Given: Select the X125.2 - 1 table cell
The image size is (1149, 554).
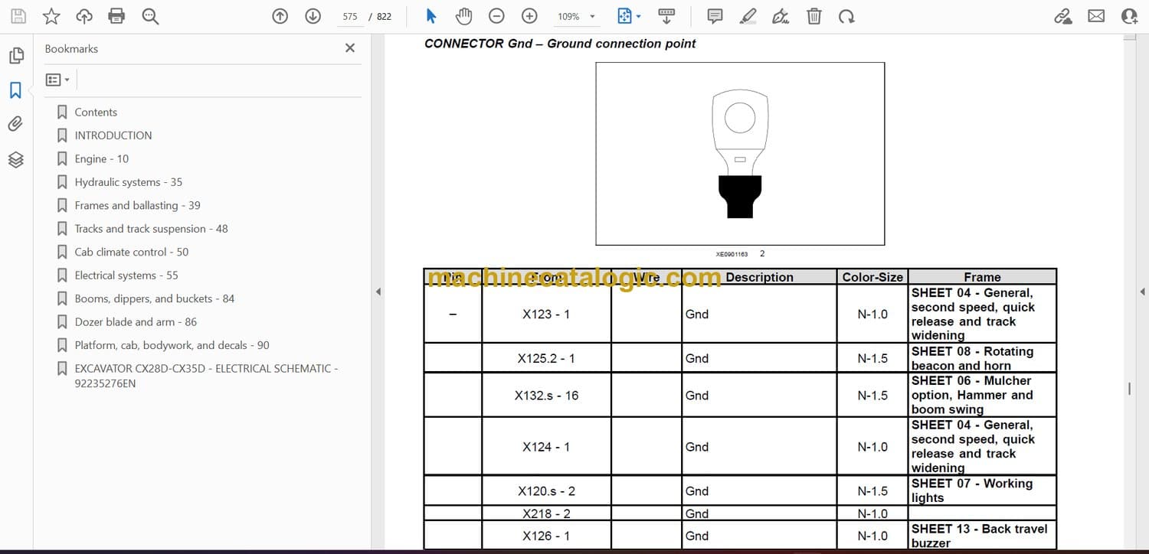Looking at the screenshot, I should (546, 358).
